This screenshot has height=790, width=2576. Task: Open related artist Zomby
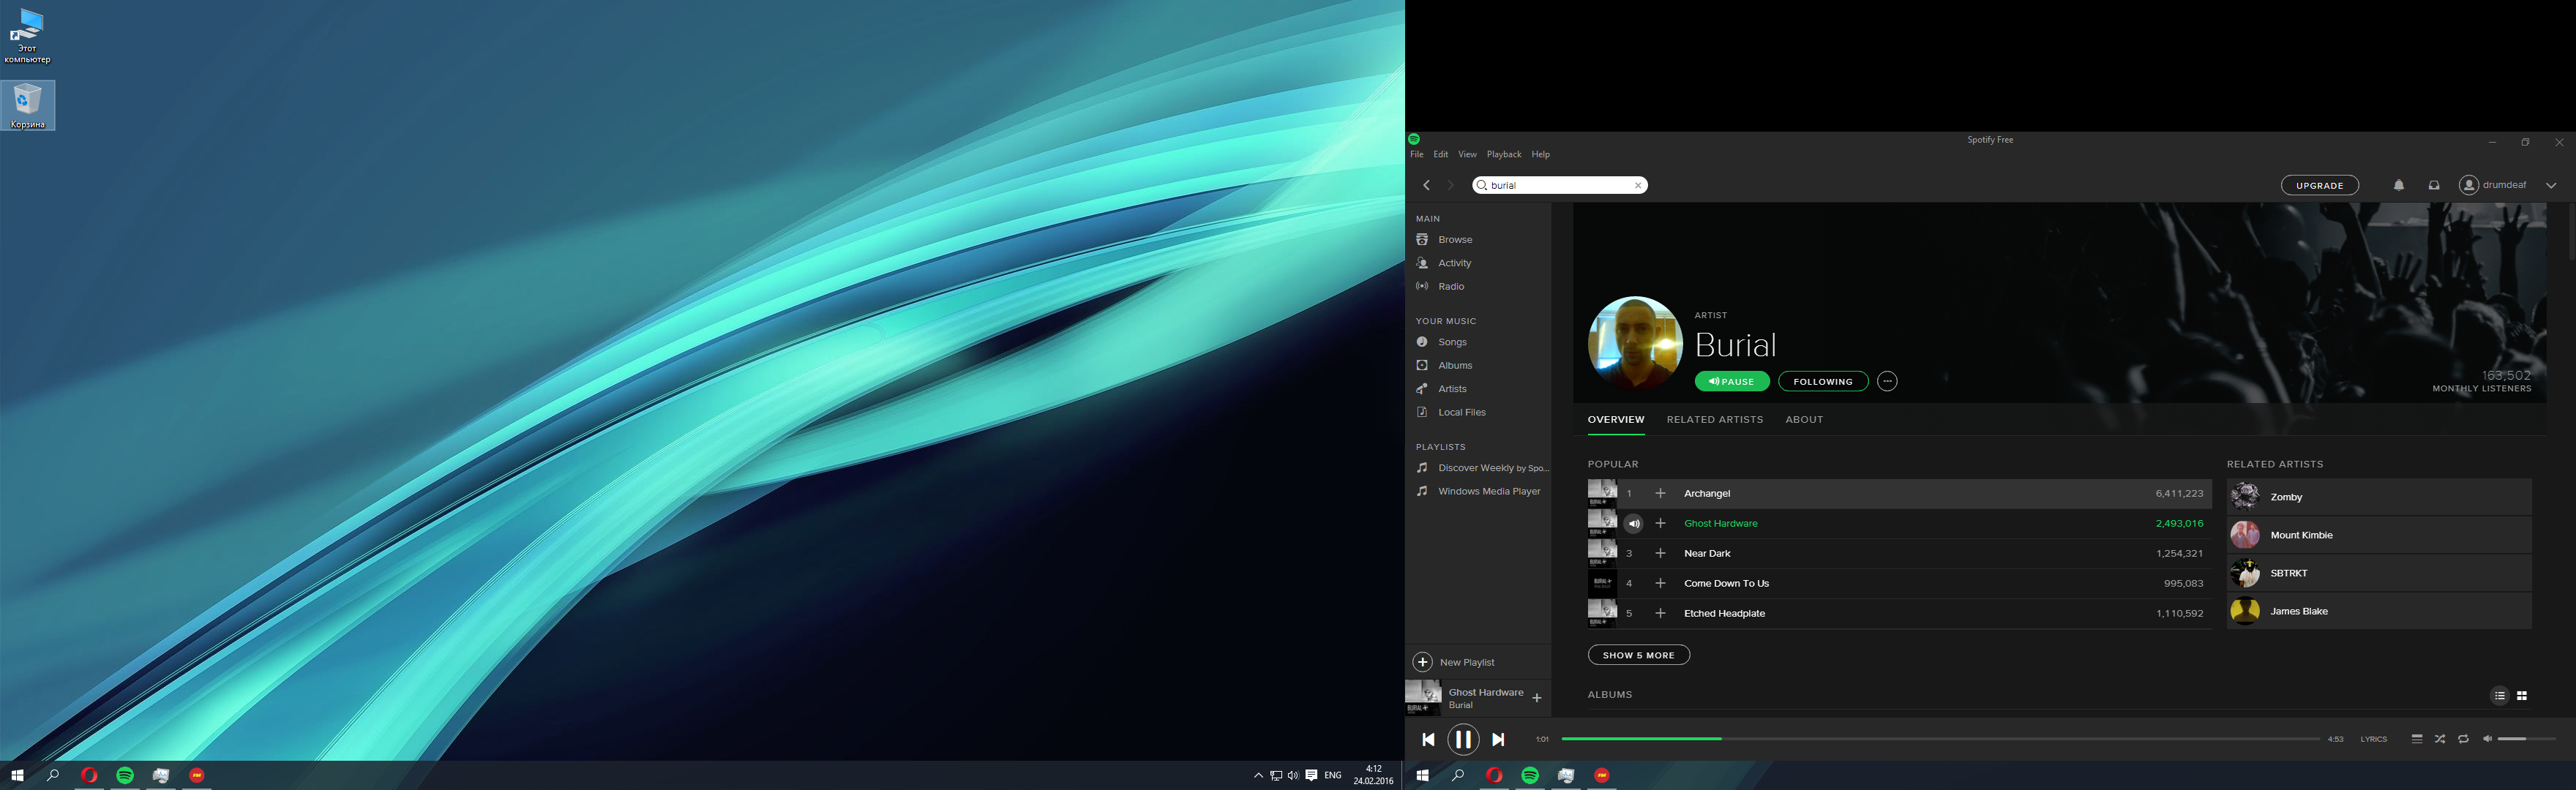[2379, 497]
